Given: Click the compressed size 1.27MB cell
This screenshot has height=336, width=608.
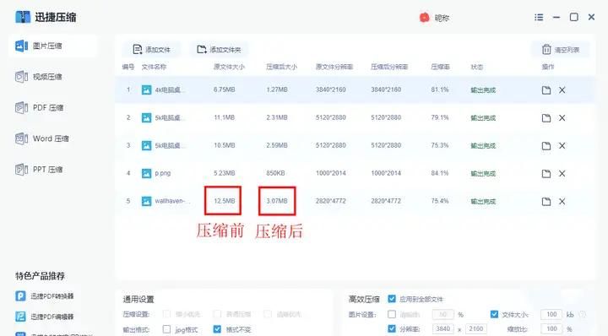Looking at the screenshot, I should click(277, 89).
